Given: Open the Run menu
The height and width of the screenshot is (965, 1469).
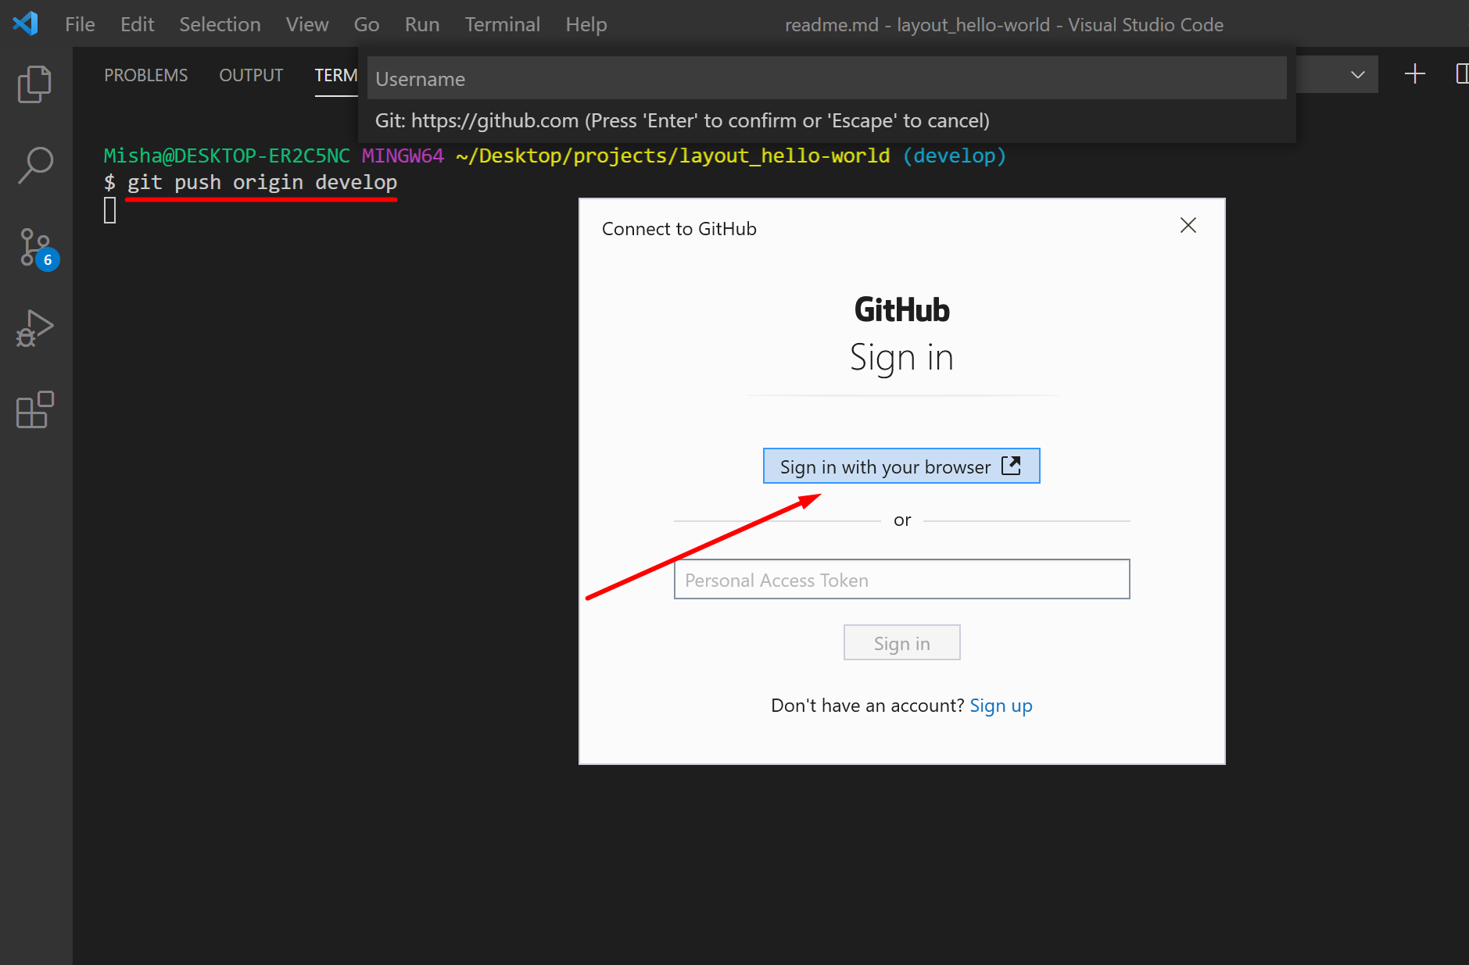Looking at the screenshot, I should [422, 24].
